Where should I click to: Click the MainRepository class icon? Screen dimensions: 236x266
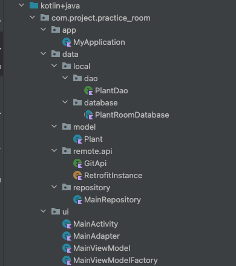point(77,200)
